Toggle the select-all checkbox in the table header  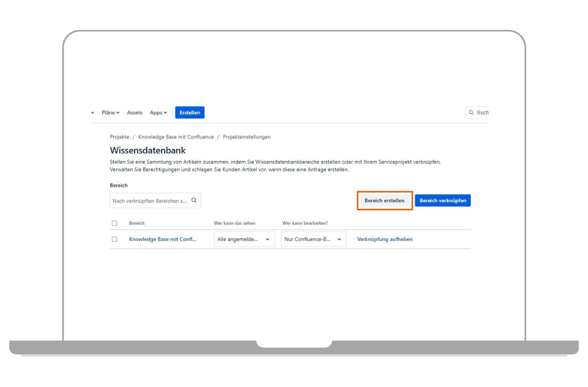(x=115, y=223)
